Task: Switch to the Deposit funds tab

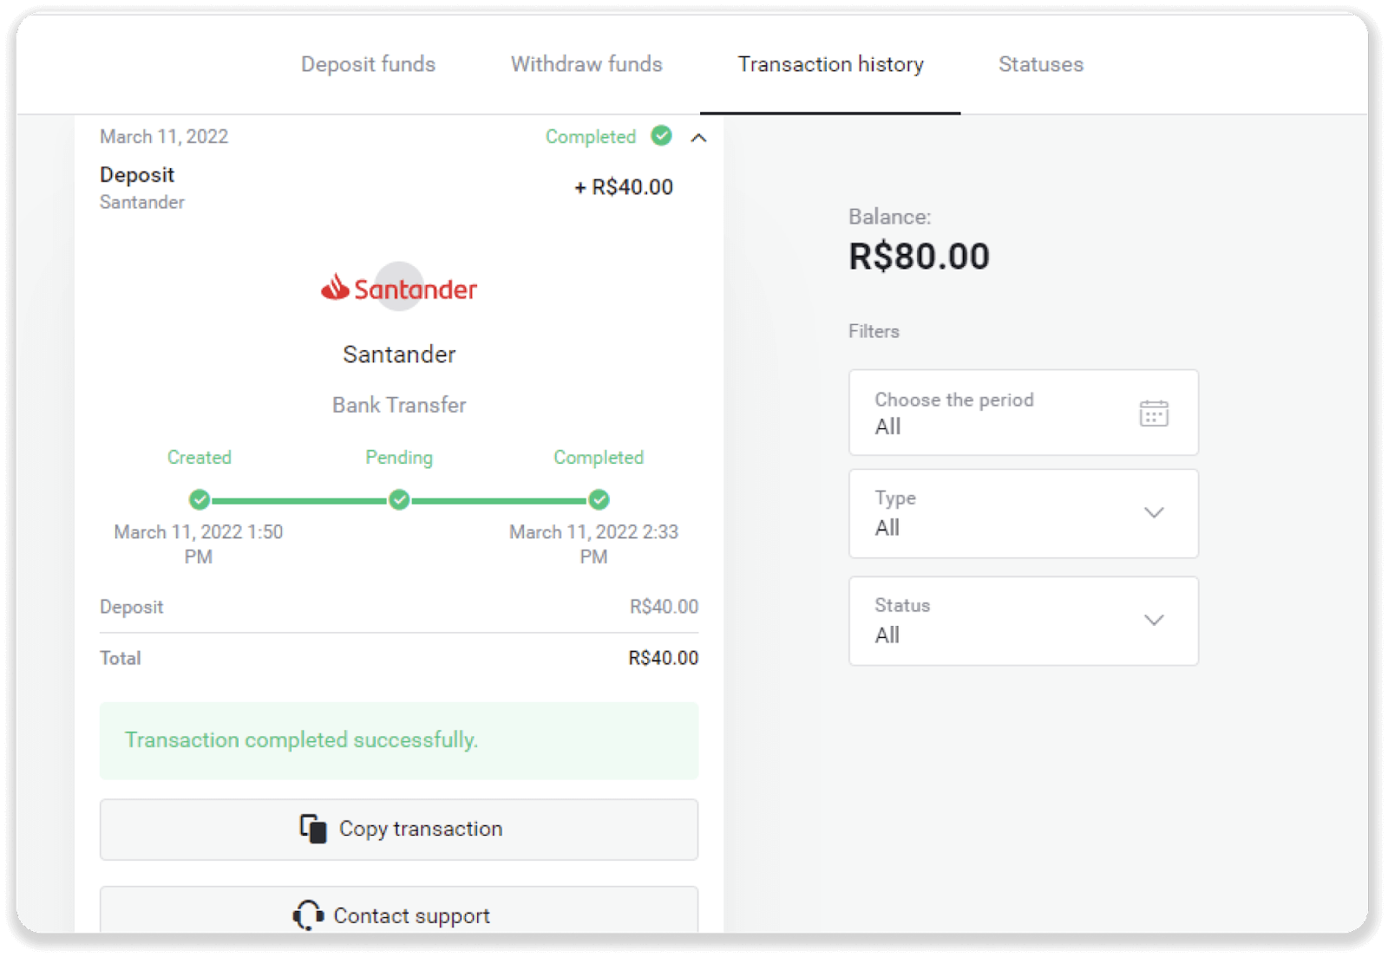Action: [x=368, y=64]
